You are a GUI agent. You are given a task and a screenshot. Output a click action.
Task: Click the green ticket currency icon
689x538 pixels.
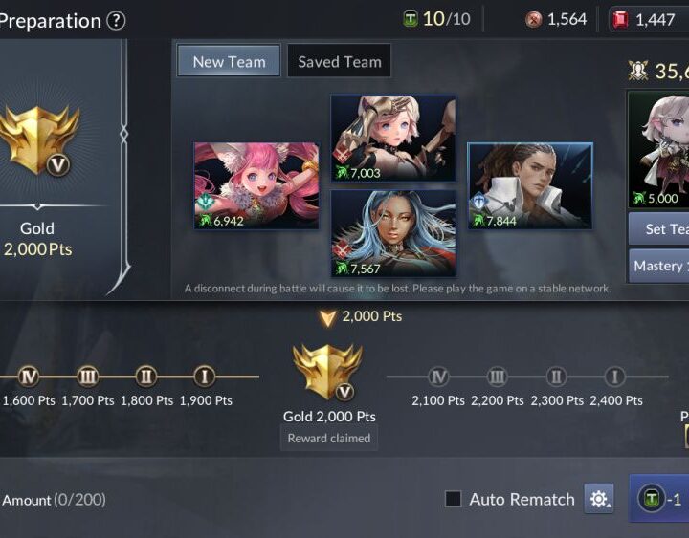[x=411, y=19]
